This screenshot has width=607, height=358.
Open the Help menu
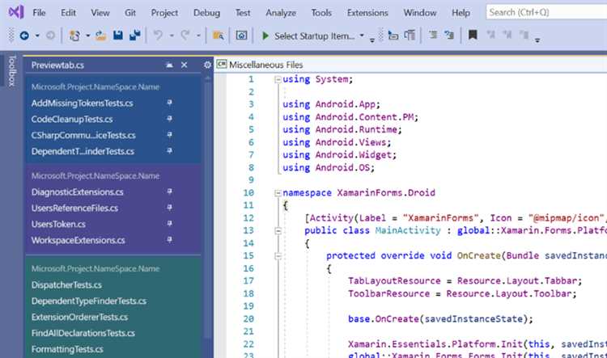tap(461, 13)
